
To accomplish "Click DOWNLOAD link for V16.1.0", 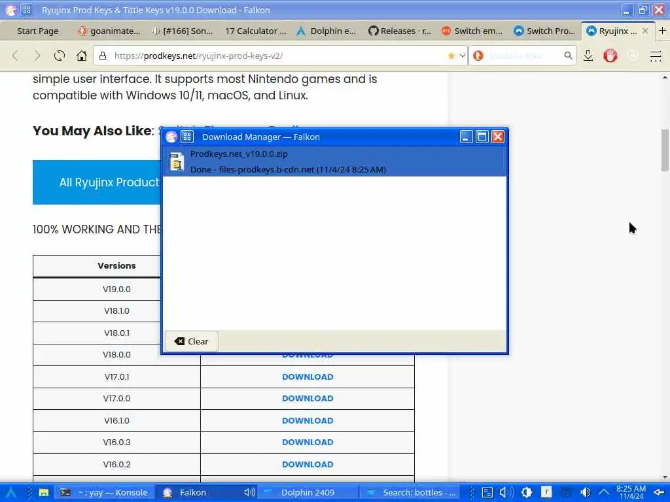I will click(x=308, y=420).
